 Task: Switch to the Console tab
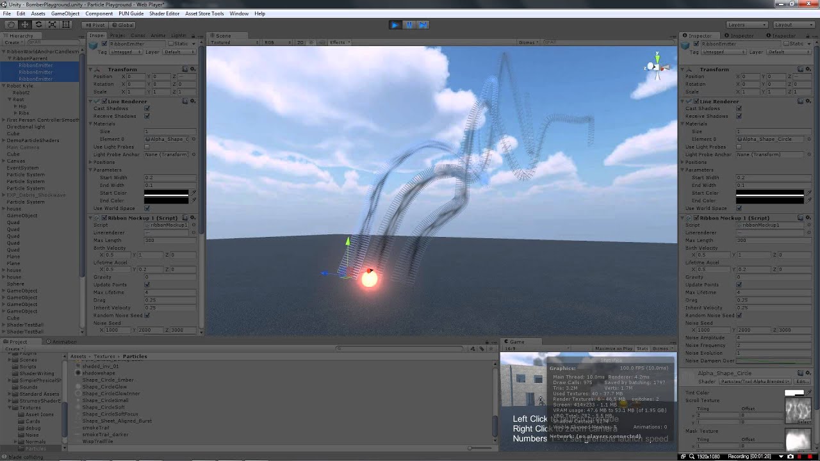(138, 36)
